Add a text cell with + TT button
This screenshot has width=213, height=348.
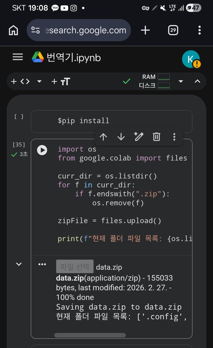tap(61, 81)
